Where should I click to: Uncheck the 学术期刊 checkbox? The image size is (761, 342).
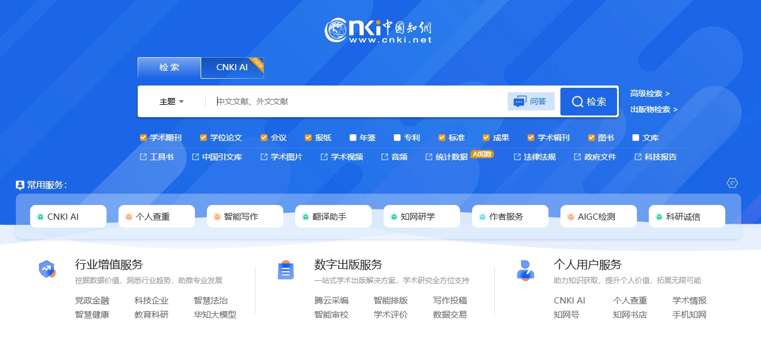pyautogui.click(x=143, y=138)
